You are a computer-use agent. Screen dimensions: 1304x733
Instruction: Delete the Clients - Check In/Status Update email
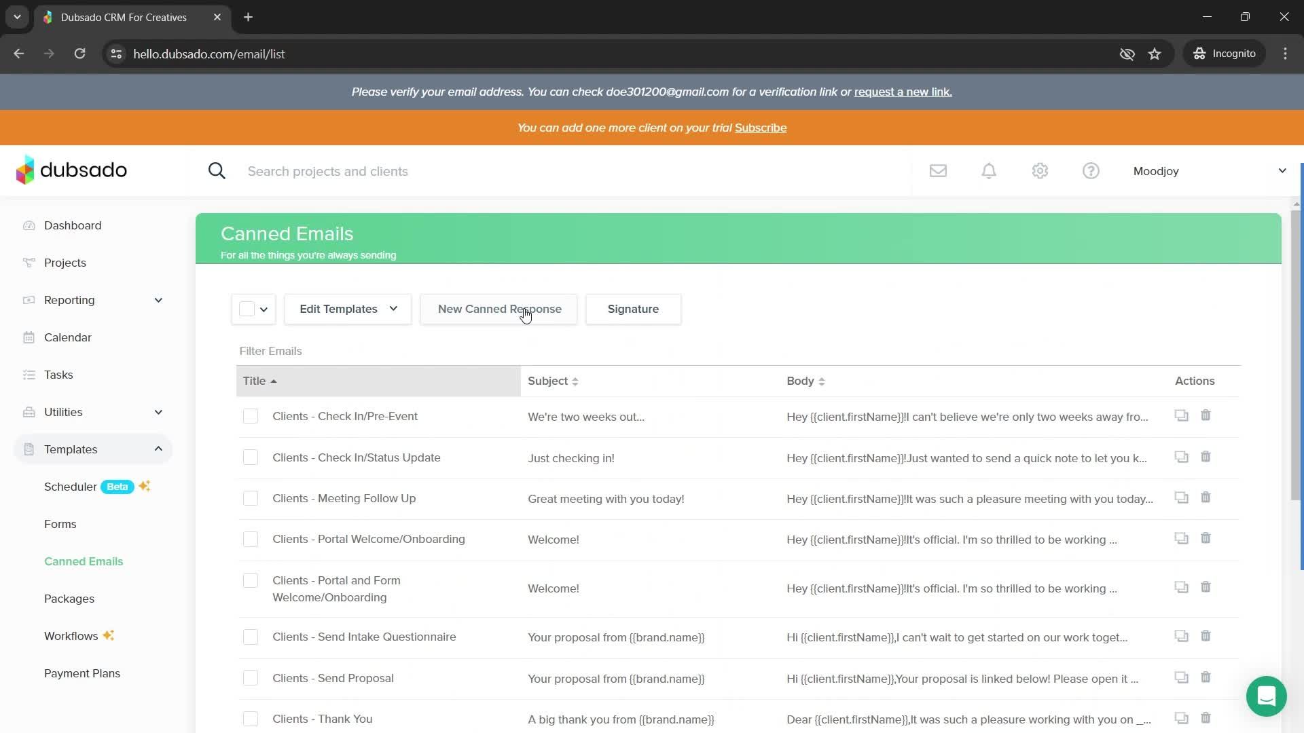pyautogui.click(x=1206, y=457)
